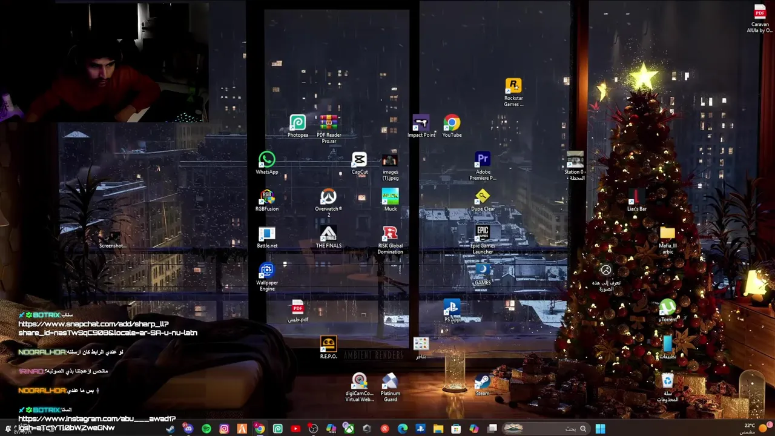Open µTorrent desktop shortcut
The height and width of the screenshot is (436, 775).
tap(667, 311)
